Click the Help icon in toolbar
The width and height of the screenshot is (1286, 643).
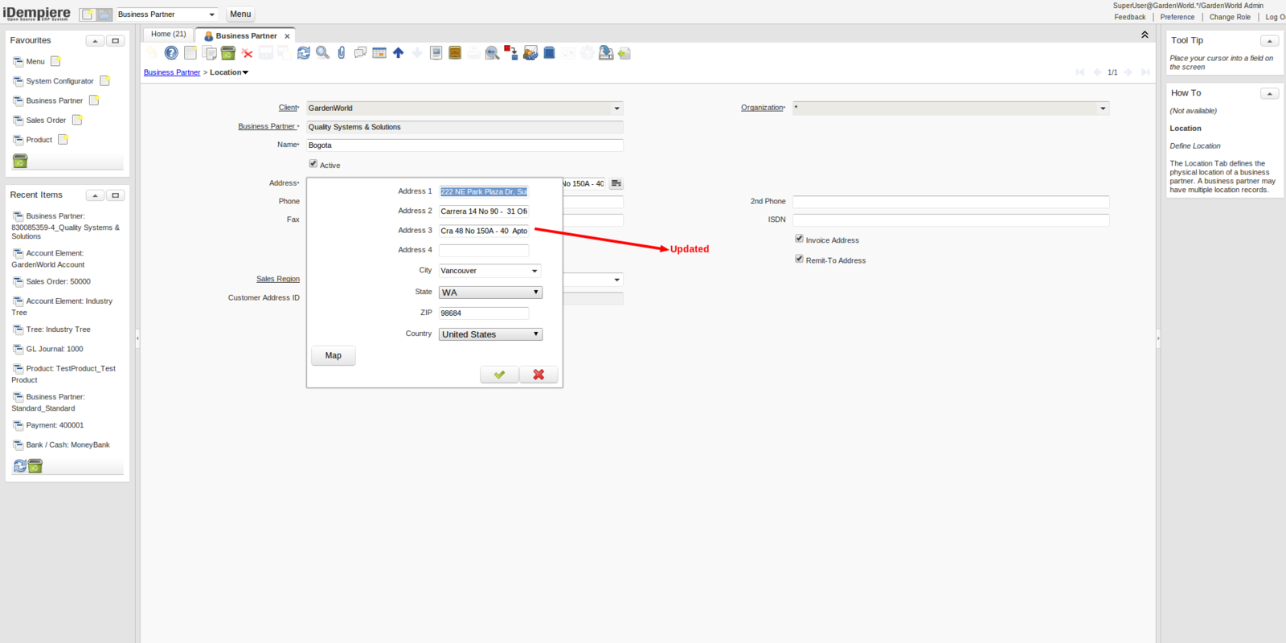171,53
